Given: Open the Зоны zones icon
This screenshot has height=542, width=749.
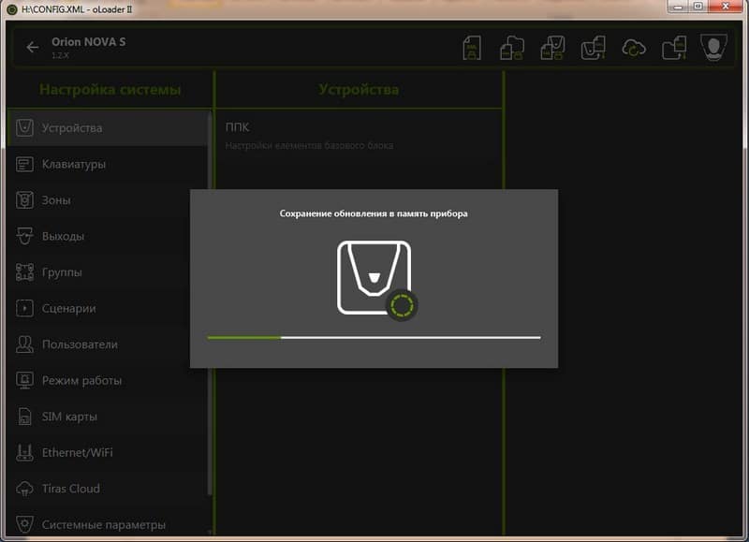Looking at the screenshot, I should click(x=24, y=200).
